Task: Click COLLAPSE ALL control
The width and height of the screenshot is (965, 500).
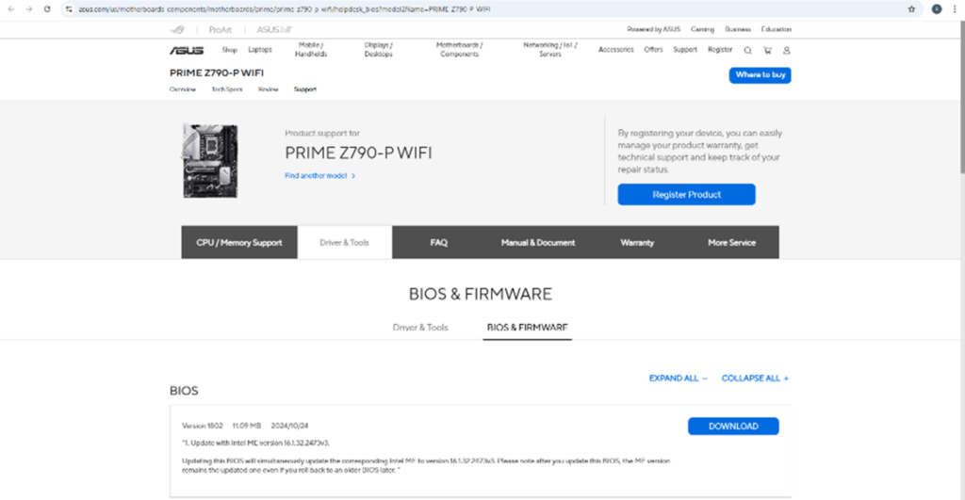Action: point(755,379)
